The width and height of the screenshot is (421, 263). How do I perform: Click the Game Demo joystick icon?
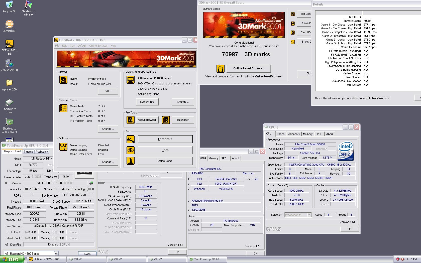click(130, 161)
